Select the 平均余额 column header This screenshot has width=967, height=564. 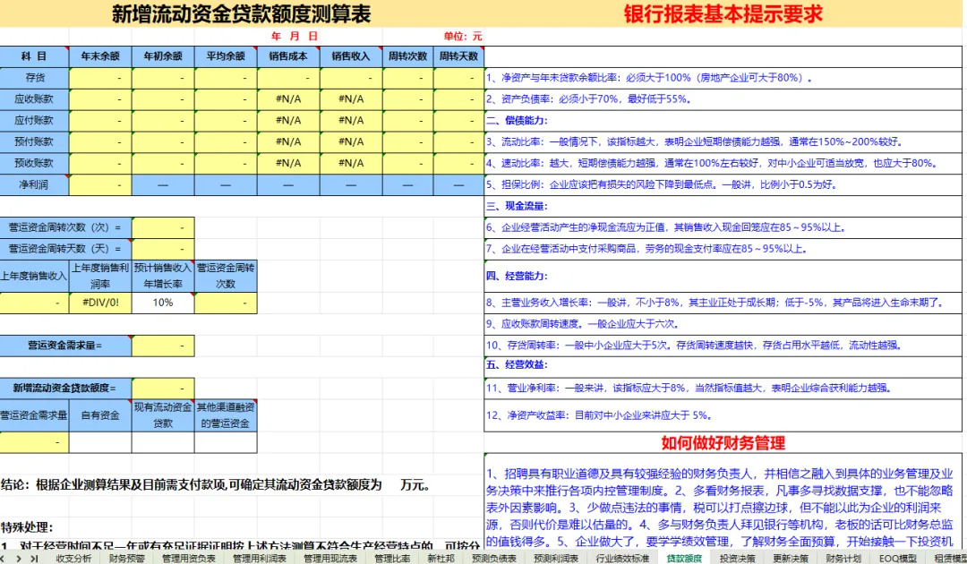226,56
